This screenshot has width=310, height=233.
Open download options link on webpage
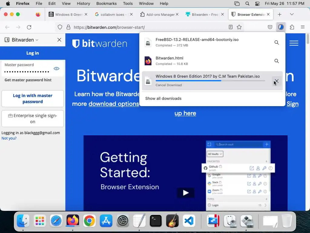[114, 104]
